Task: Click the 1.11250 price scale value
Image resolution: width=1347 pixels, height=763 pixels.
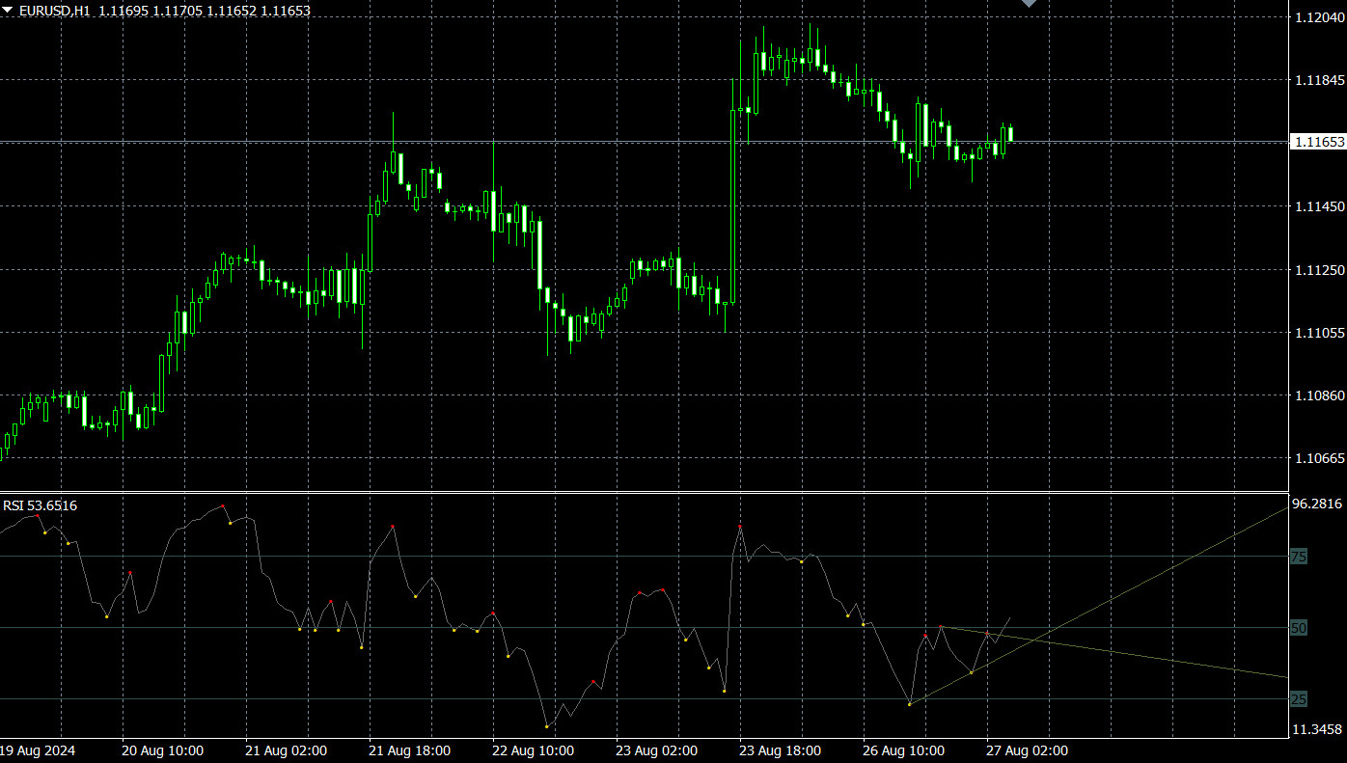Action: (x=1318, y=270)
